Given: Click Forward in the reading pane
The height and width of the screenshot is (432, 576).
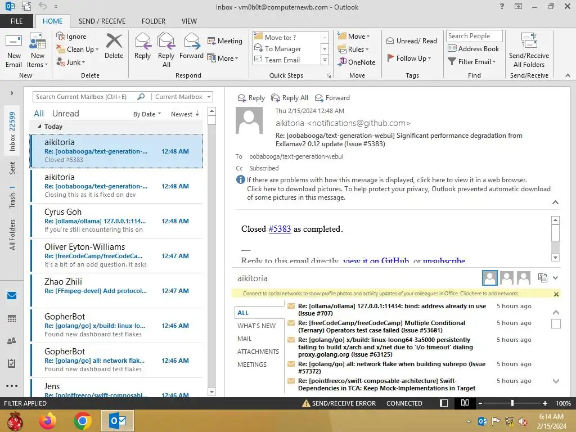Looking at the screenshot, I should point(332,98).
